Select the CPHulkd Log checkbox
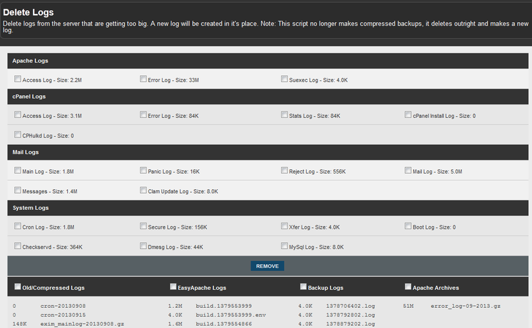The height and width of the screenshot is (328, 532). 17,135
